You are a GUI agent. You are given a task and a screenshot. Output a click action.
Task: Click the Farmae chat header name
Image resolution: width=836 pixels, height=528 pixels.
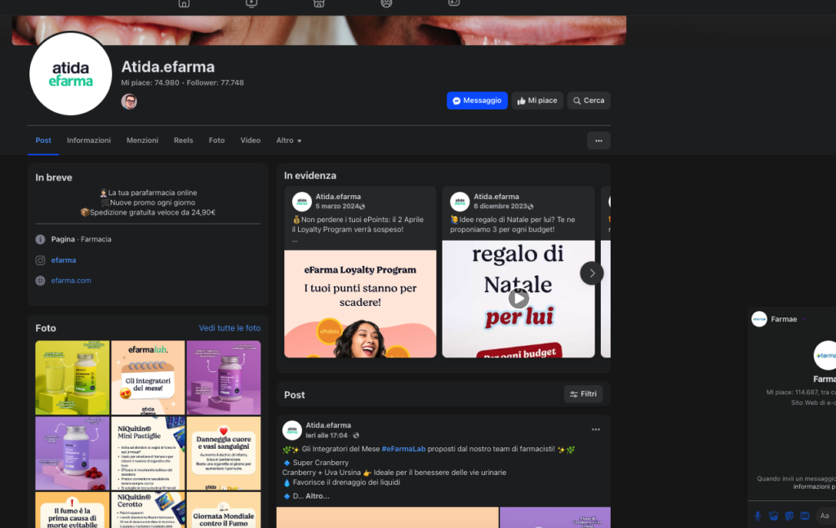784,318
